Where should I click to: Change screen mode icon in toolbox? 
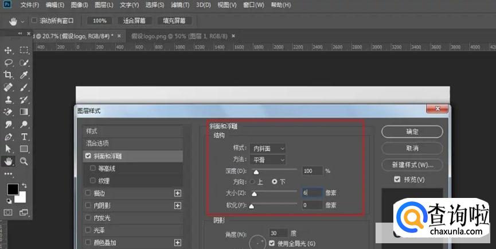[x=24, y=213]
